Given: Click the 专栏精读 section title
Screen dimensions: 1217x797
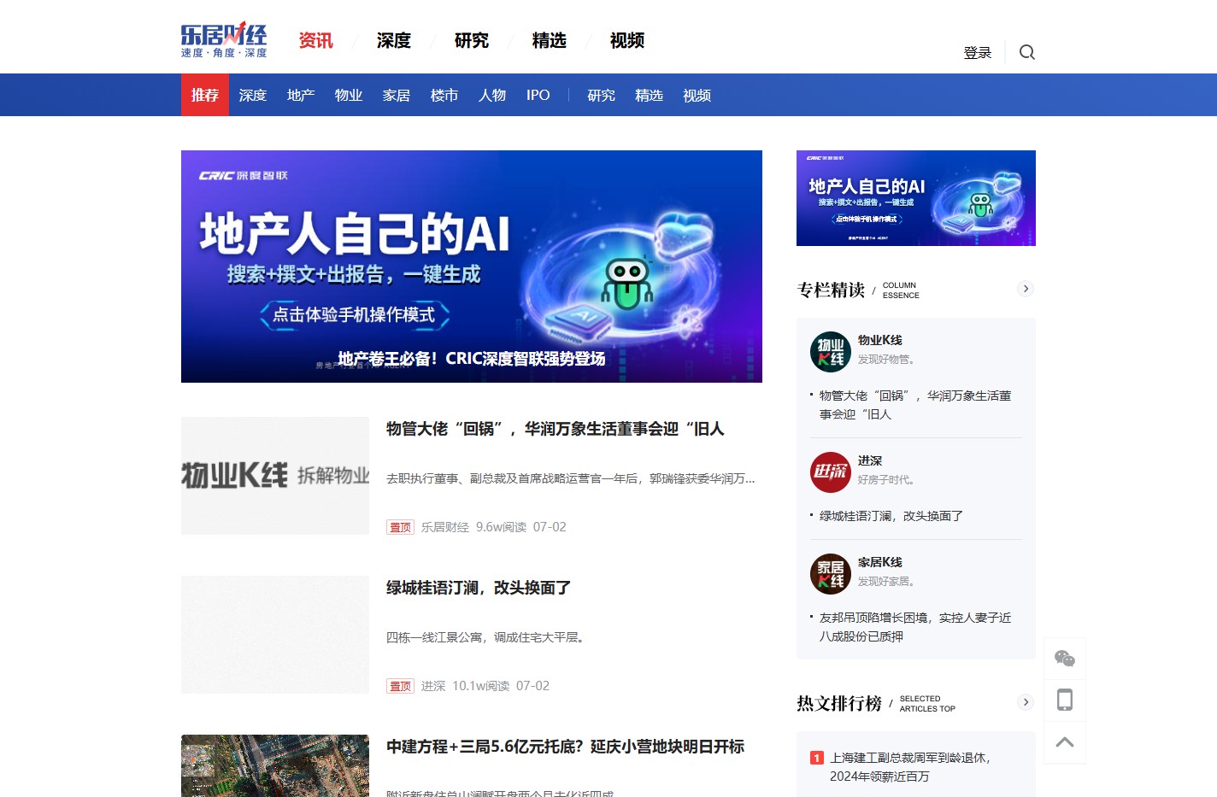Looking at the screenshot, I should click(x=831, y=290).
